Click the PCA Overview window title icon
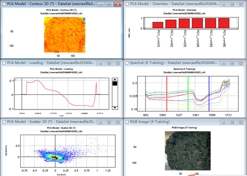 127,4
